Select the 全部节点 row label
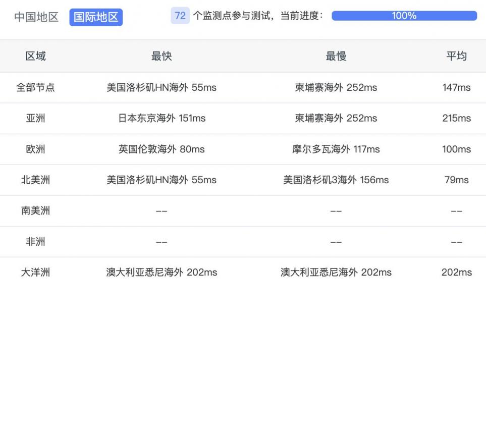Viewport: 486px width, 435px height. pyautogui.click(x=35, y=88)
